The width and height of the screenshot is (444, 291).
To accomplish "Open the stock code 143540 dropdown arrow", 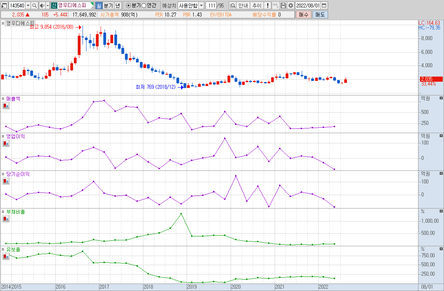I will tap(28, 5).
